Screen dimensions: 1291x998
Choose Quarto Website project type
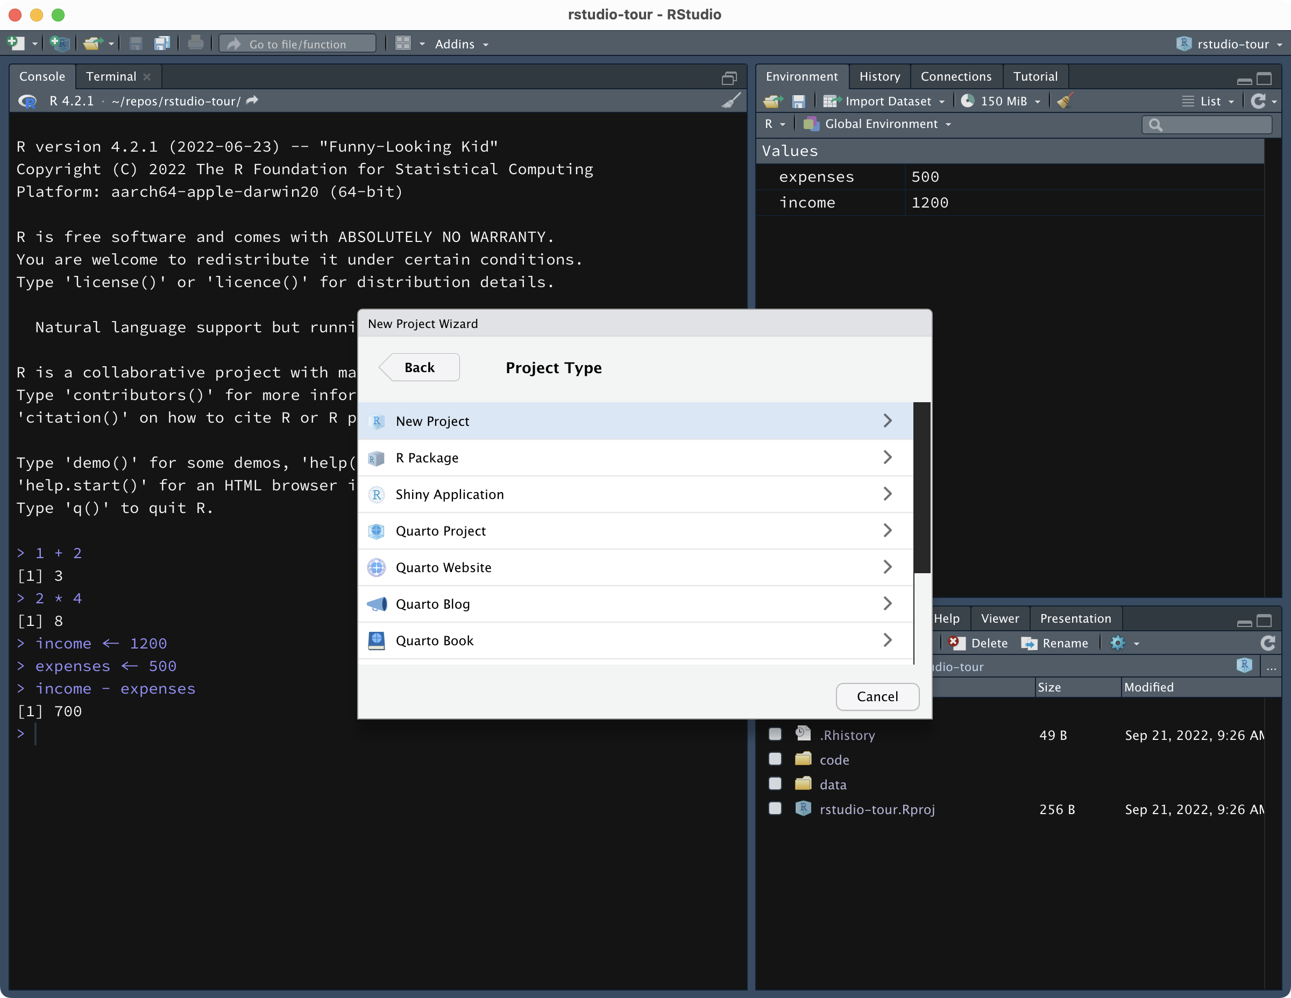tap(635, 567)
